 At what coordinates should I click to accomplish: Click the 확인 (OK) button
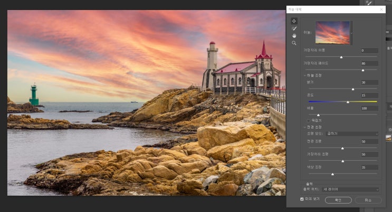338,200
